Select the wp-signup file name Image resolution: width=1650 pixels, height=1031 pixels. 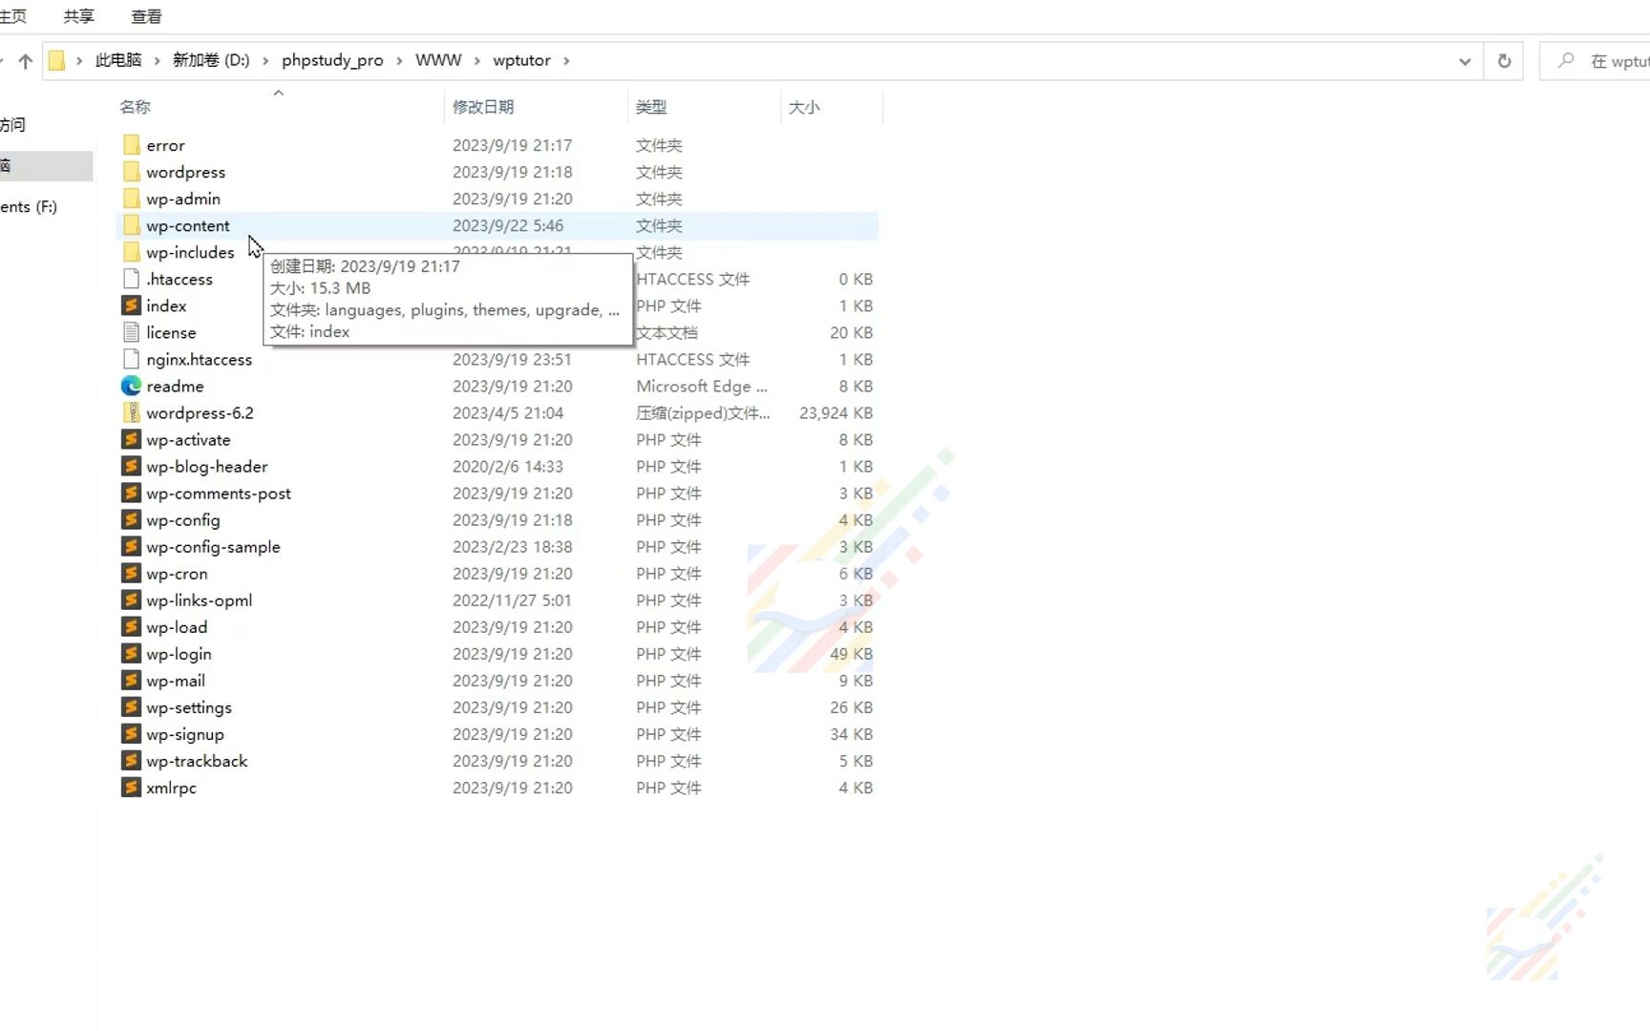point(185,734)
